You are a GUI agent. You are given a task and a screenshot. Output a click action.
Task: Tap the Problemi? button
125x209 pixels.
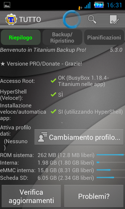(94, 196)
